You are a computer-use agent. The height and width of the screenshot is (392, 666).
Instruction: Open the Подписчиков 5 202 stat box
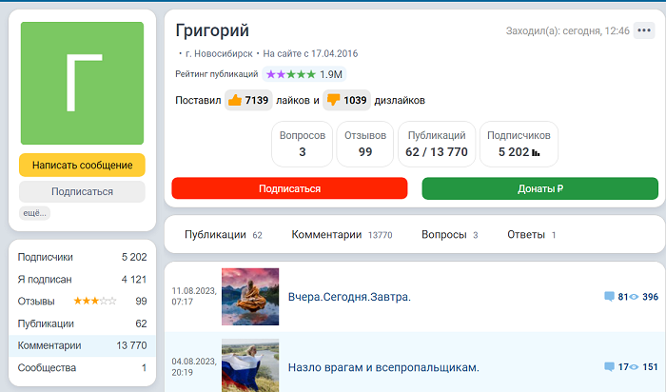tap(519, 144)
